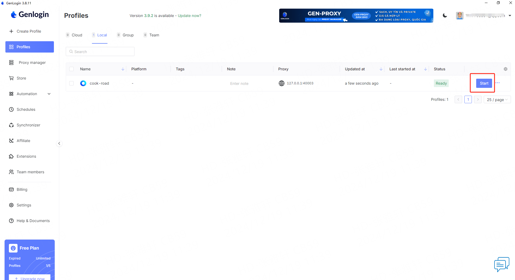
Task: Open the 25 / page dropdown
Action: click(x=497, y=100)
